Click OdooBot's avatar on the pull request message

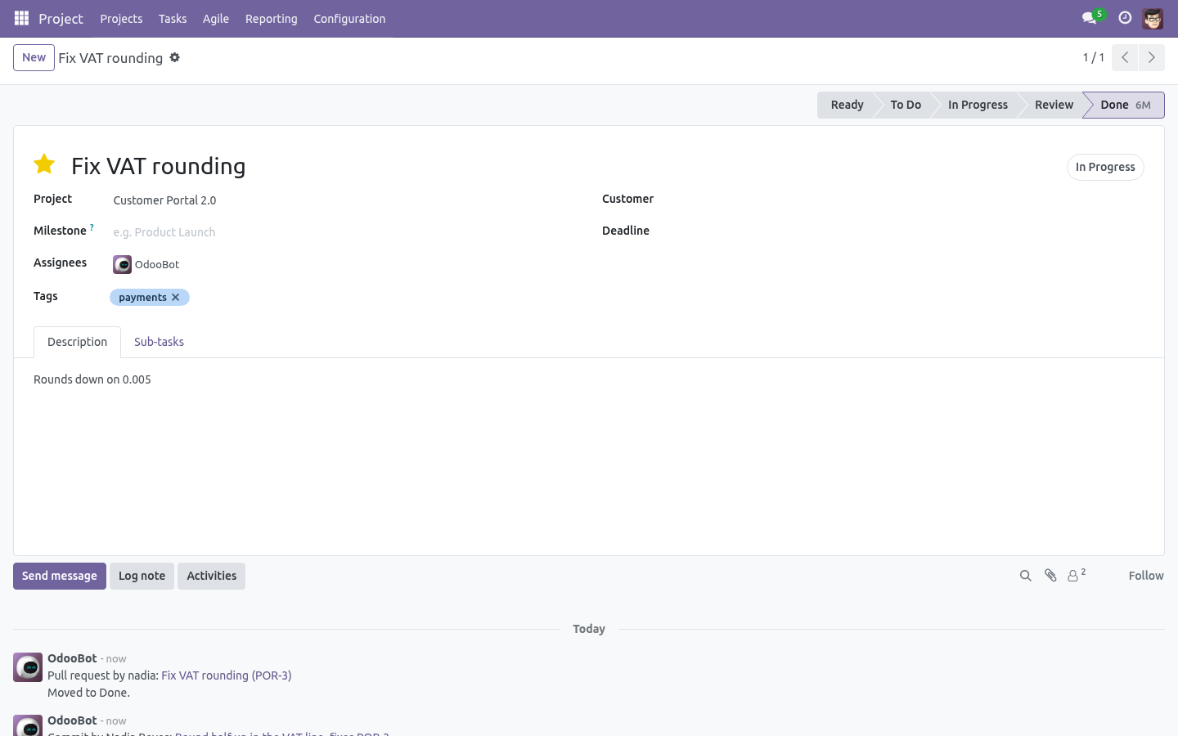click(28, 667)
